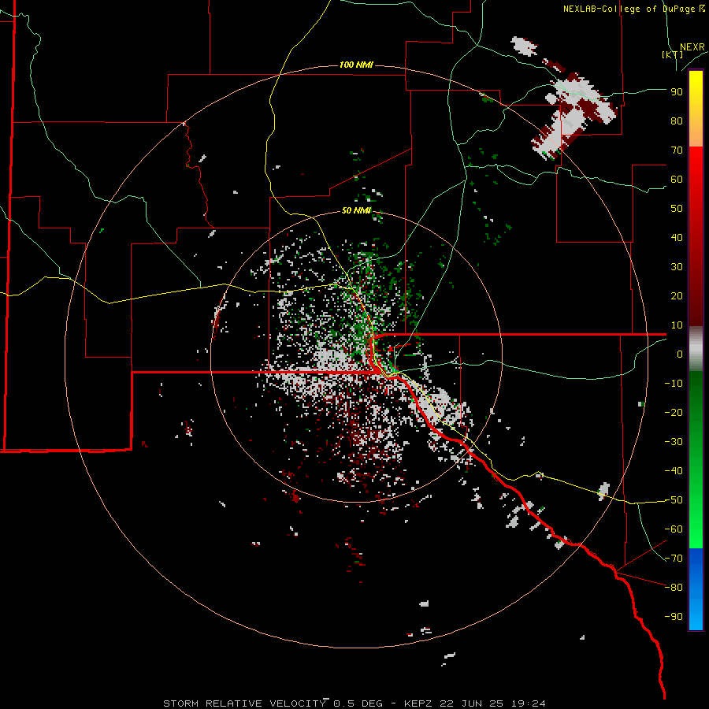Pick the gray zero-velocity band of scale
709x709 pixels.
tap(696, 348)
